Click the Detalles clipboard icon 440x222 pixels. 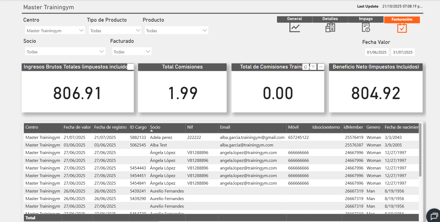330,28
